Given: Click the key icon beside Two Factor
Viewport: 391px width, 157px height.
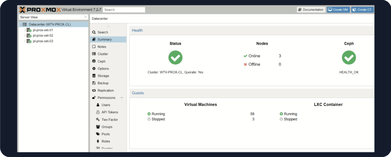Looking at the screenshot, I should (98, 119).
